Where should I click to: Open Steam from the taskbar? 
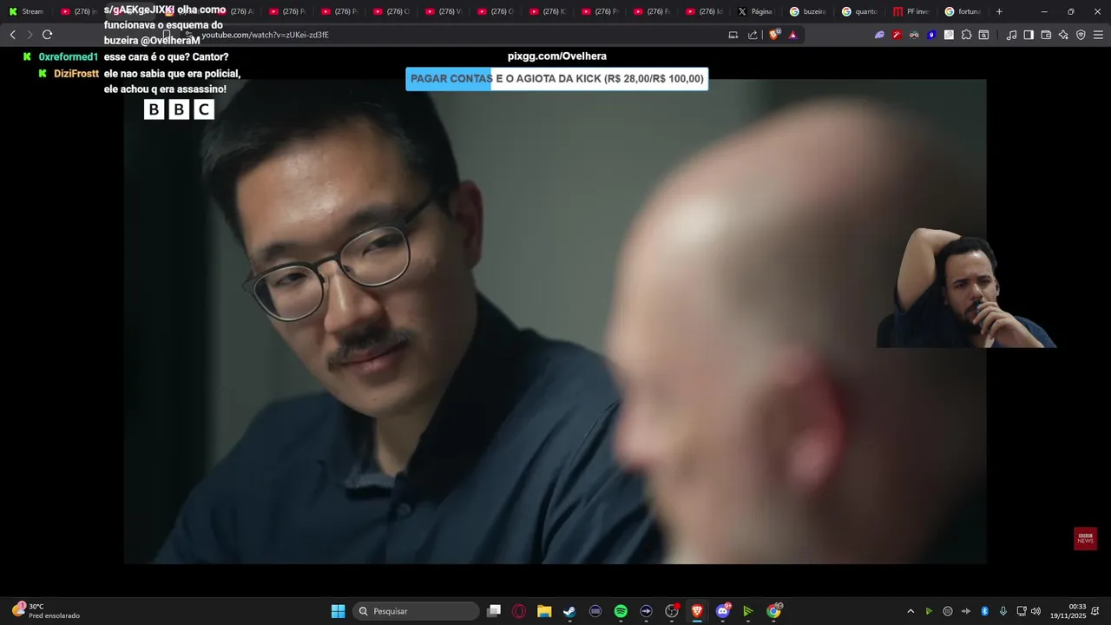pyautogui.click(x=569, y=611)
